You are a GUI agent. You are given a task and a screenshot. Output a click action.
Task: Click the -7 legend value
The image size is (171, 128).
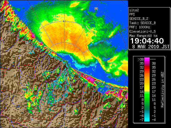click(x=142, y=120)
